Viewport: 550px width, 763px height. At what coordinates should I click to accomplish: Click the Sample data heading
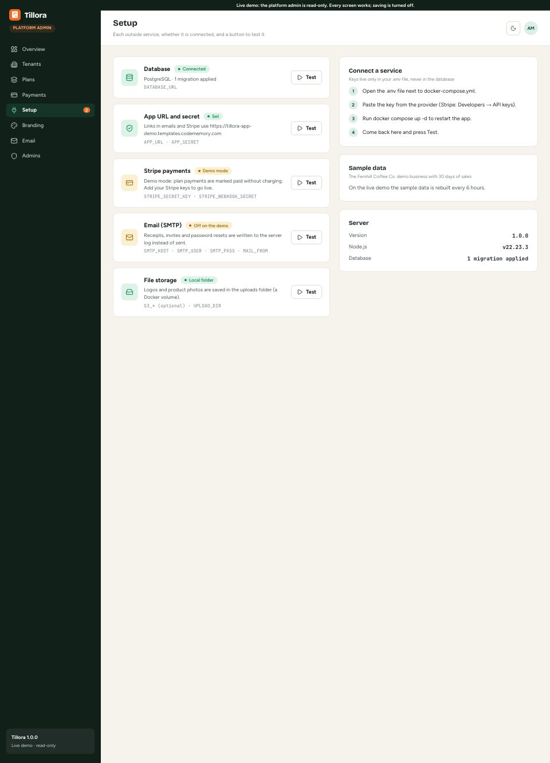[367, 168]
